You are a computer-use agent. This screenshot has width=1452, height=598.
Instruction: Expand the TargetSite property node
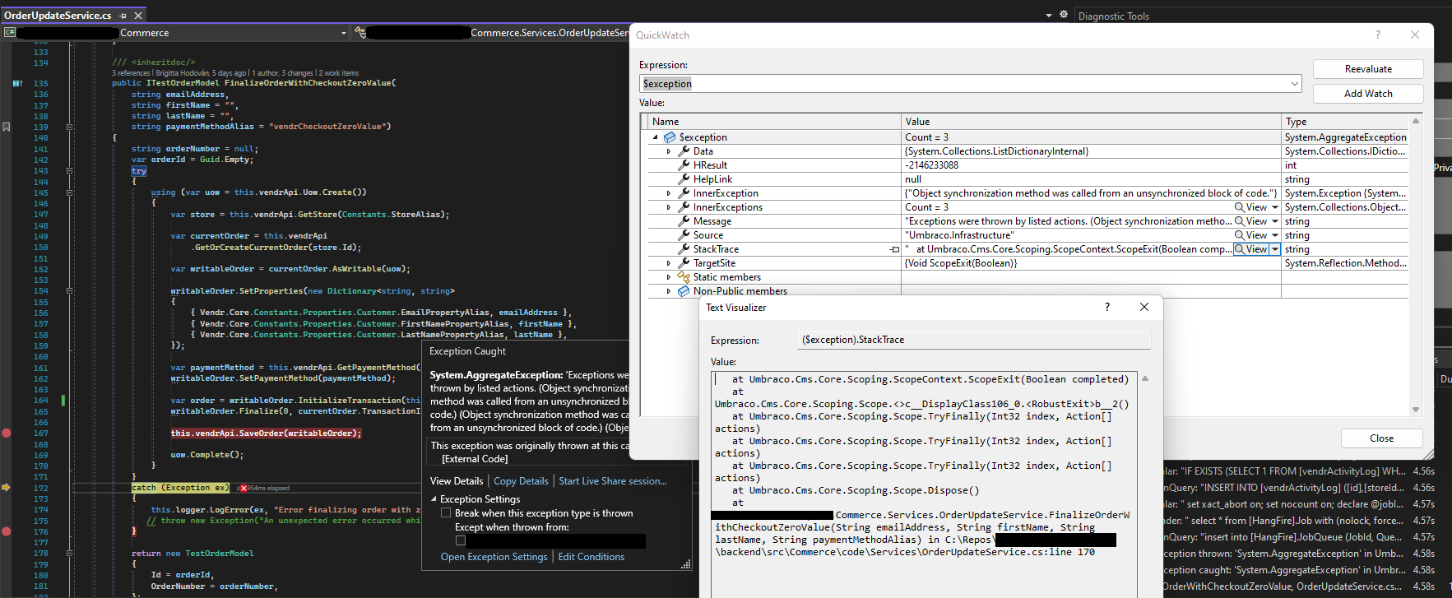[669, 263]
